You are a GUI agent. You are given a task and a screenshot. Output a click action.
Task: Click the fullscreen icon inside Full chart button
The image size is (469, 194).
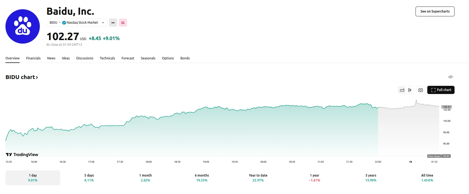click(433, 90)
